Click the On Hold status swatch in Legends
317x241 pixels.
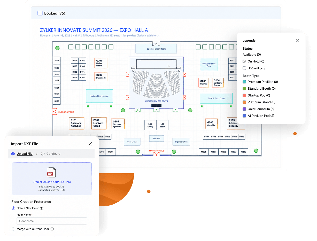[244, 61]
